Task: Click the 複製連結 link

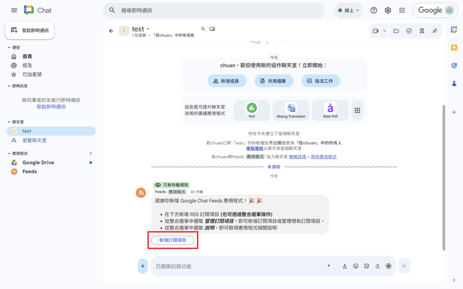Action: tap(255, 148)
